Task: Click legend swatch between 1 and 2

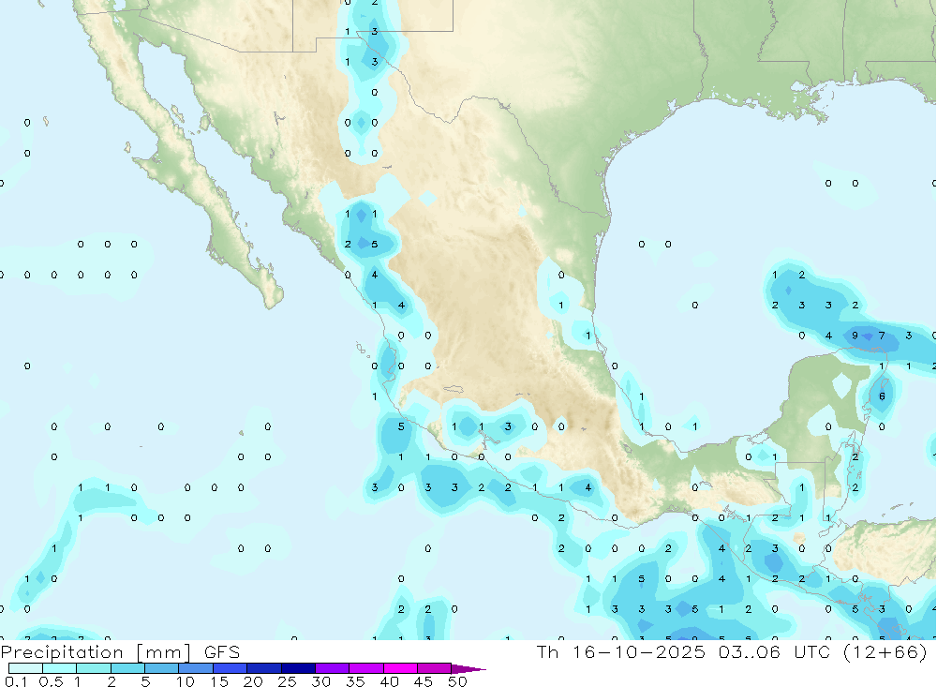Action: click(x=94, y=668)
